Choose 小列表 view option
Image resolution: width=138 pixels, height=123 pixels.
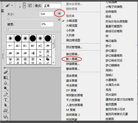pos(70,30)
